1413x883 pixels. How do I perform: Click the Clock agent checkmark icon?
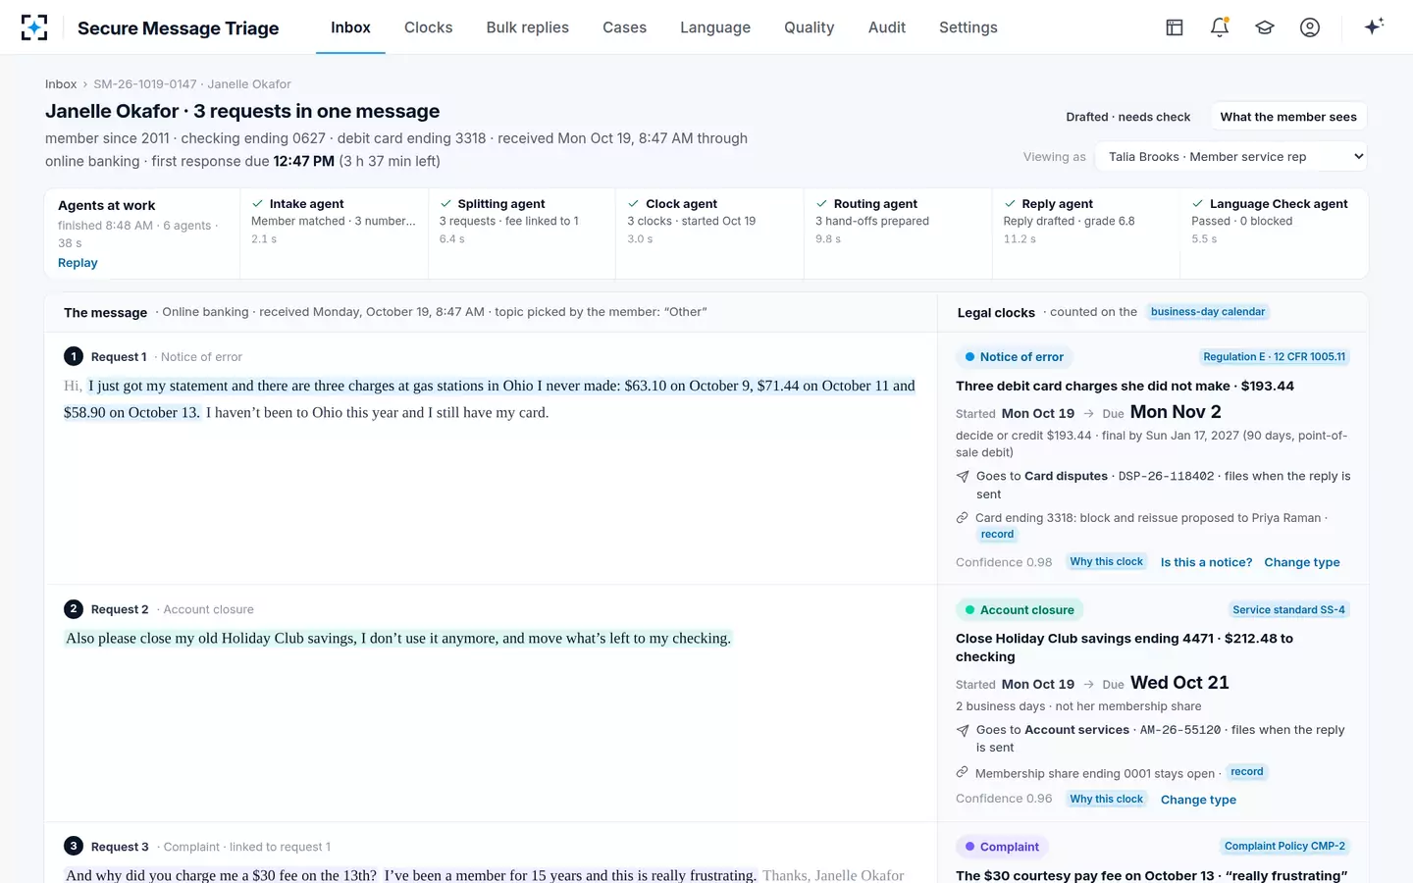click(x=634, y=204)
